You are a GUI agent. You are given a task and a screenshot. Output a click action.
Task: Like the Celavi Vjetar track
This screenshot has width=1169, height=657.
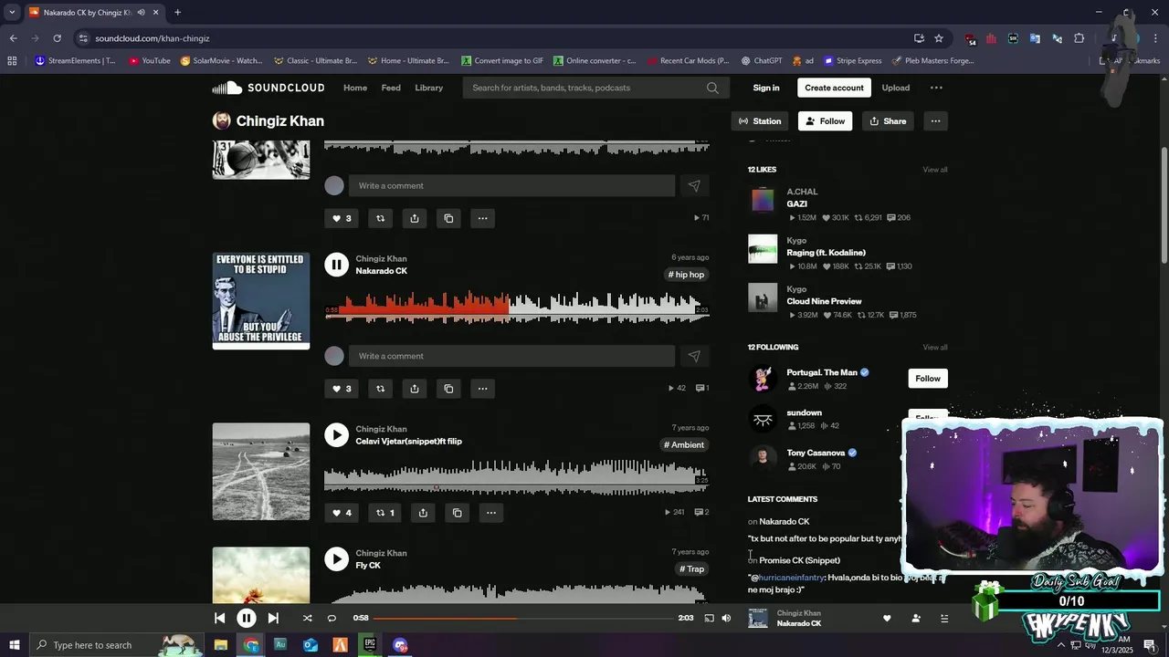click(x=341, y=513)
